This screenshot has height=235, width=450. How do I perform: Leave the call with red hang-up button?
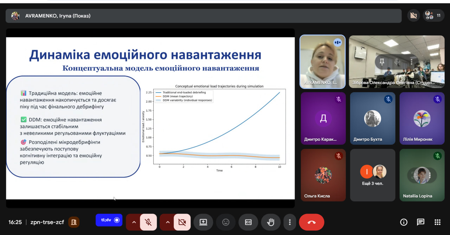311,222
